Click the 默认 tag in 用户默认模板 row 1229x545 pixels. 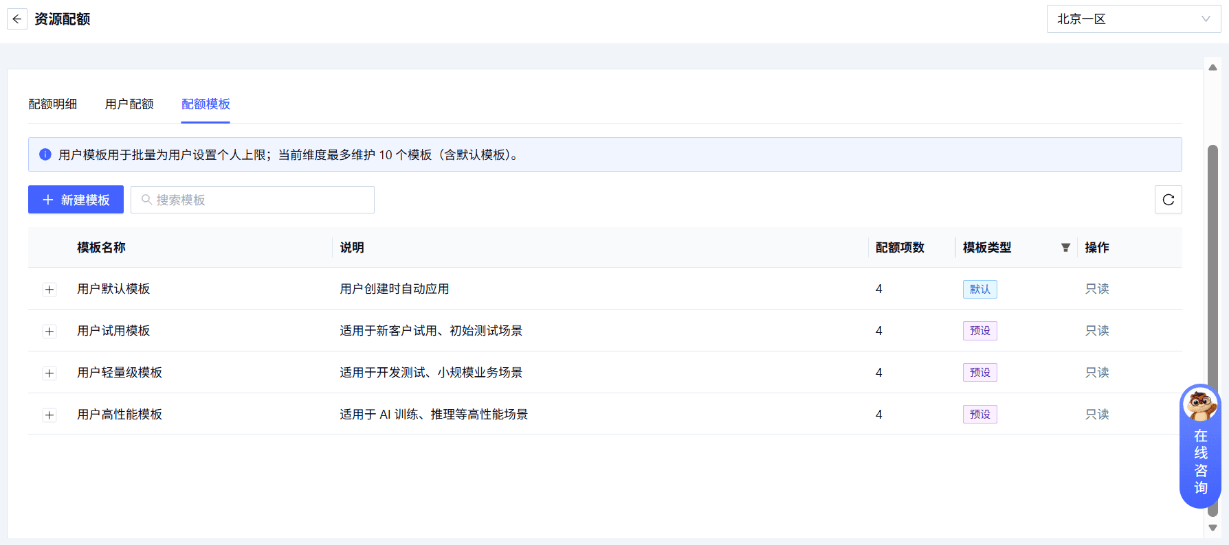(980, 289)
